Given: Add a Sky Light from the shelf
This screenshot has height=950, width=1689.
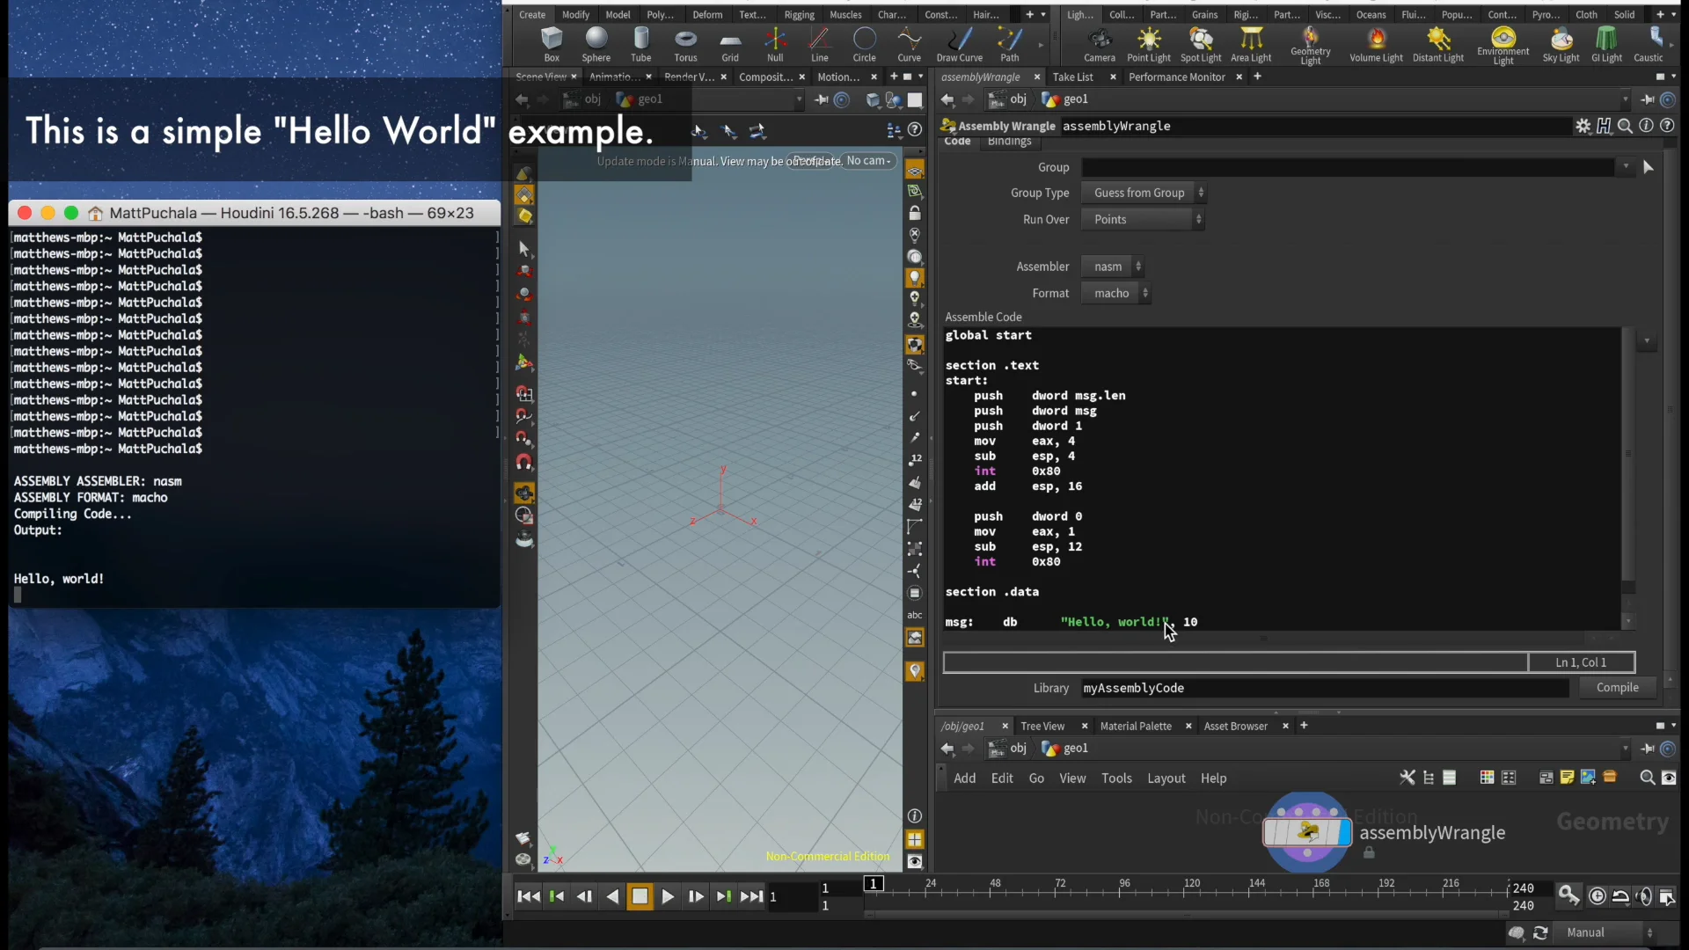Looking at the screenshot, I should pos(1561,44).
